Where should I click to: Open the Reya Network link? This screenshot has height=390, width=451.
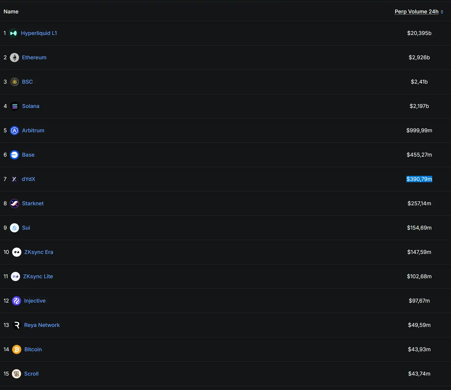click(x=42, y=325)
